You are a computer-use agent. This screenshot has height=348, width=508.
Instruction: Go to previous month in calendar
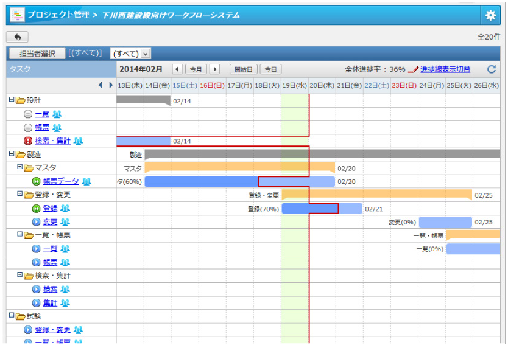pyautogui.click(x=177, y=69)
